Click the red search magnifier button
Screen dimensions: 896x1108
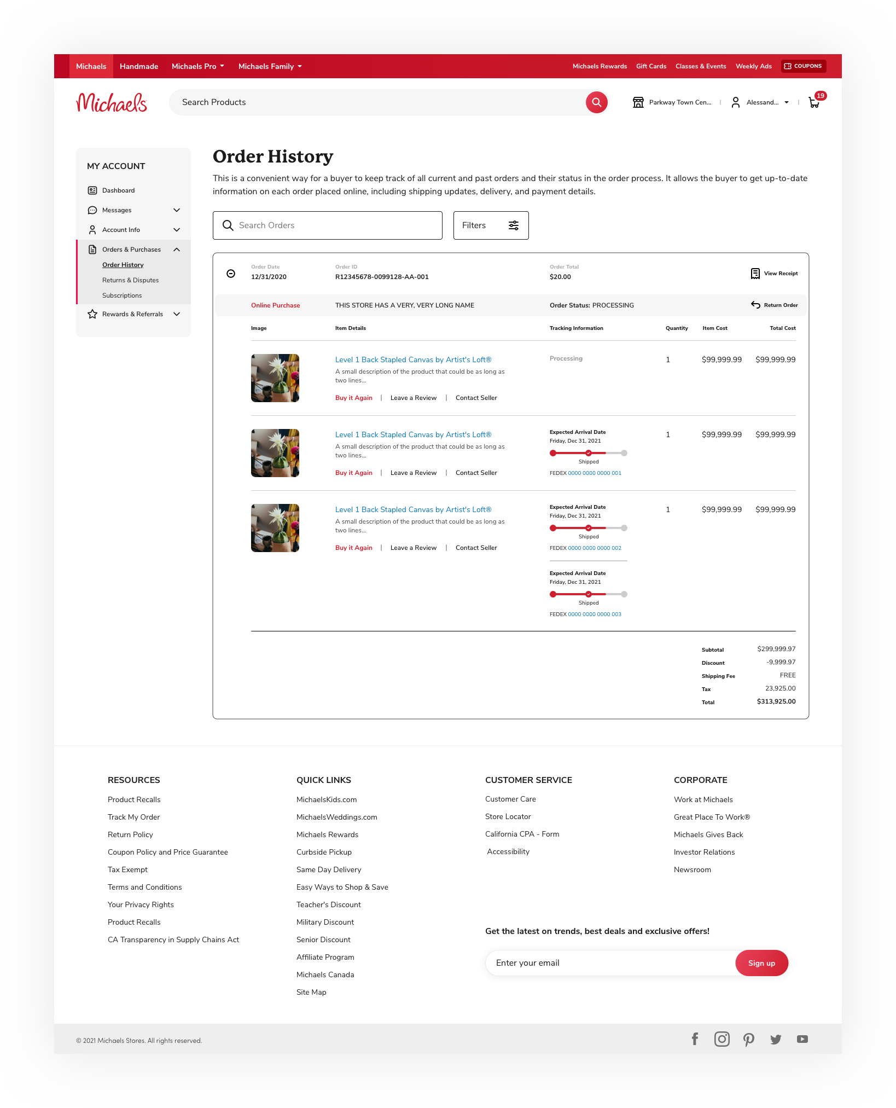(x=596, y=102)
